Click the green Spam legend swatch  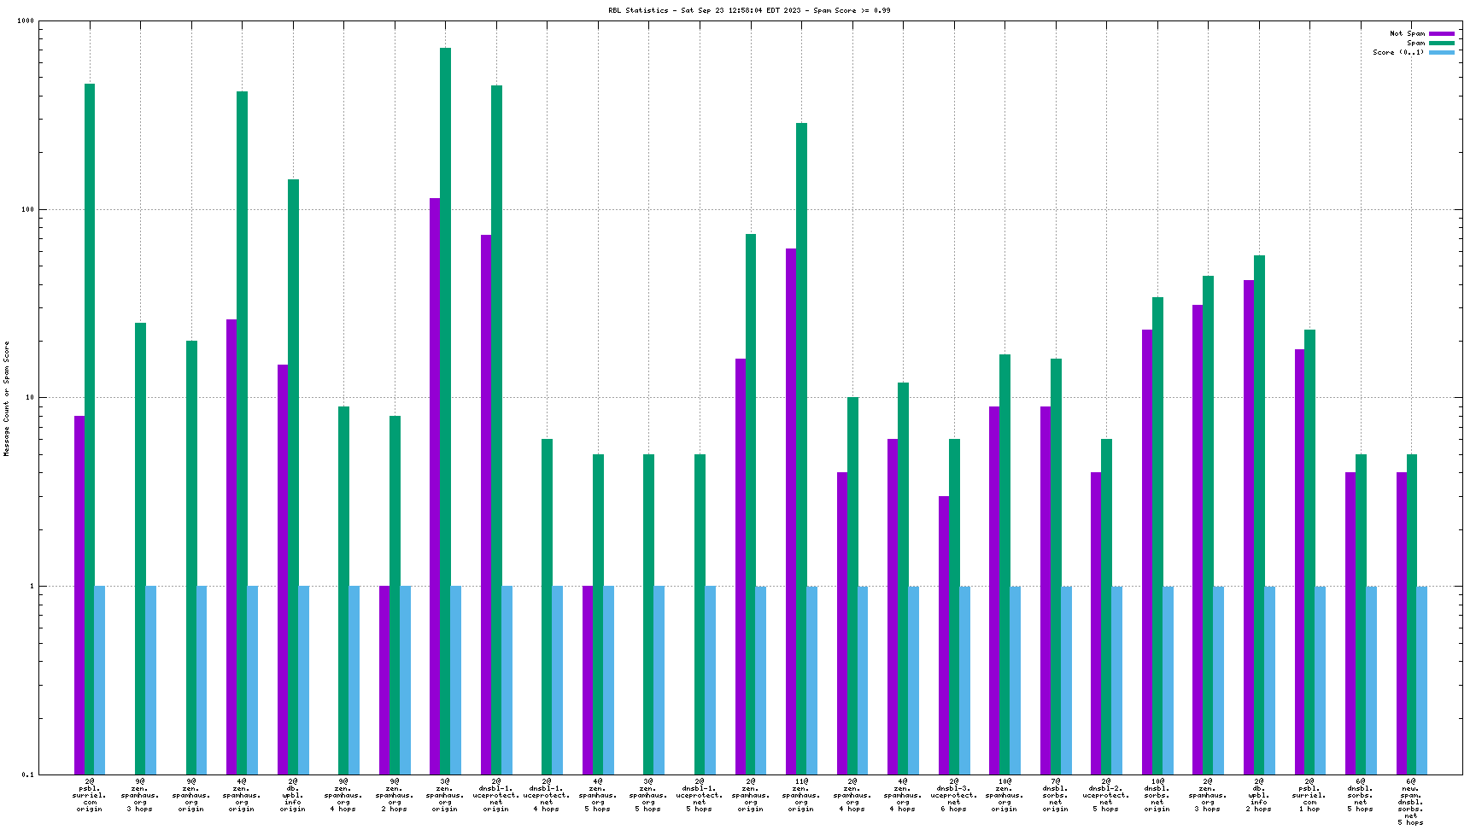click(x=1442, y=43)
